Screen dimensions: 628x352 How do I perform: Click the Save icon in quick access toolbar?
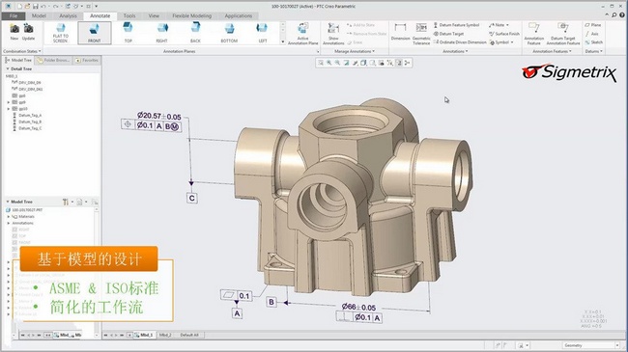[35, 7]
